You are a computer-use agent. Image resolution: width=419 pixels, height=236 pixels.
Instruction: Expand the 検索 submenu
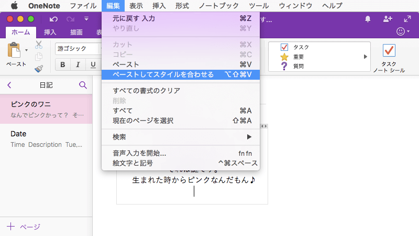pyautogui.click(x=181, y=137)
